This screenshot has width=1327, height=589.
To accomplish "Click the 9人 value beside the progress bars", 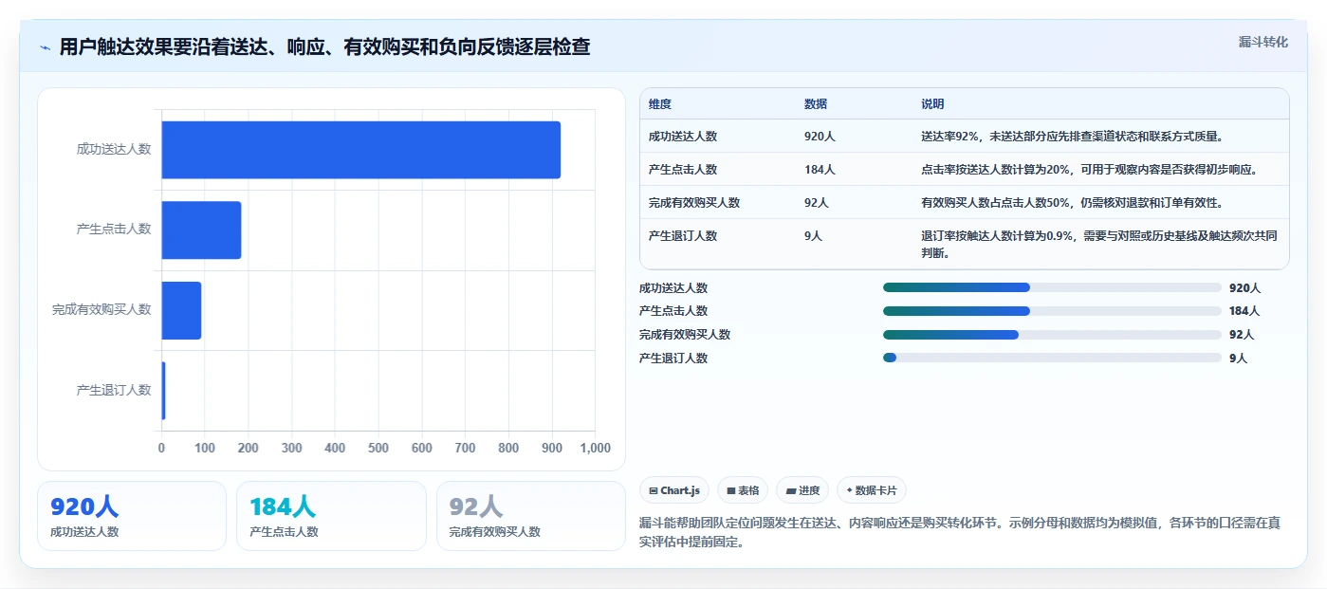I will tap(1238, 359).
